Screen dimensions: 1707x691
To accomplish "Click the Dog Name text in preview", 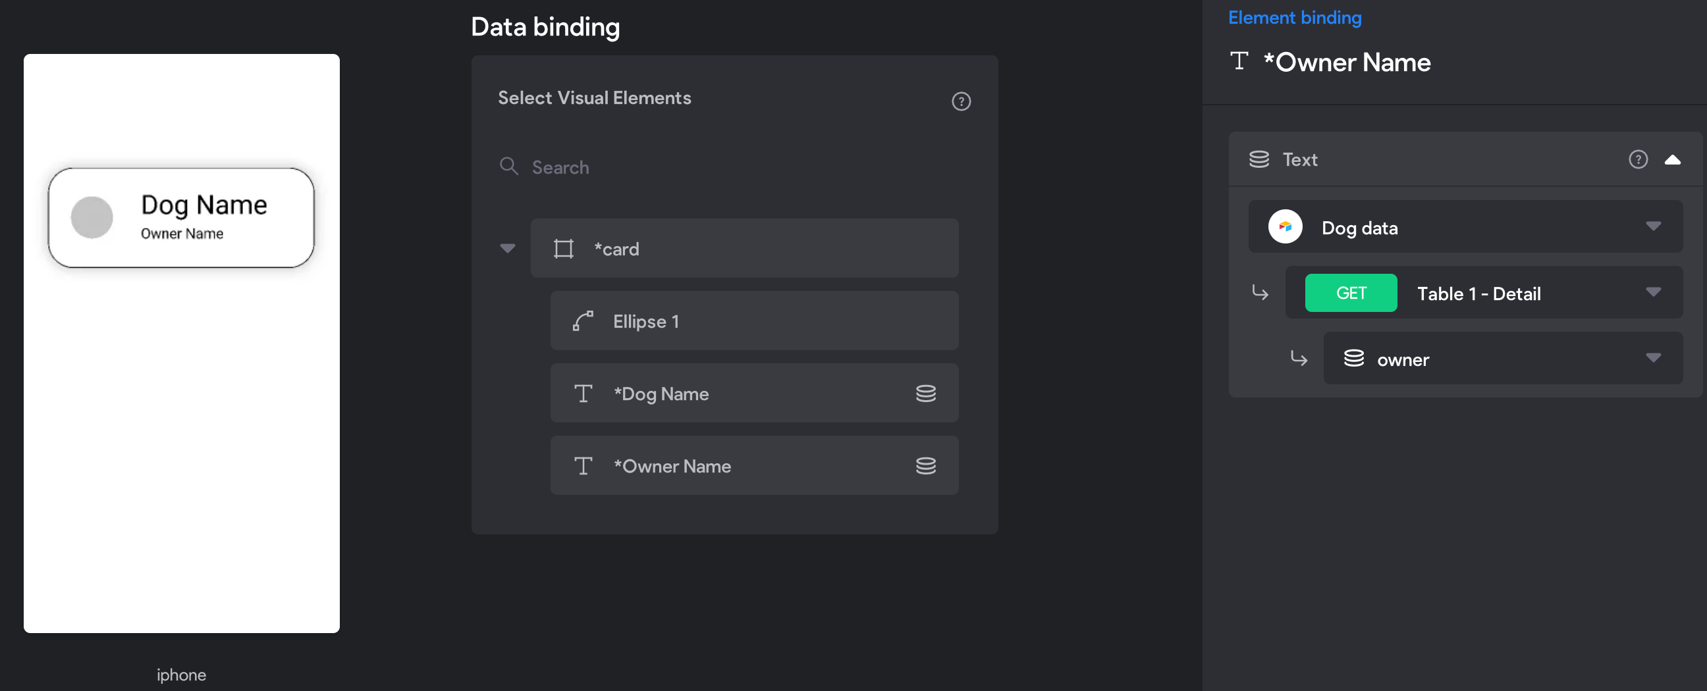I will click(204, 205).
